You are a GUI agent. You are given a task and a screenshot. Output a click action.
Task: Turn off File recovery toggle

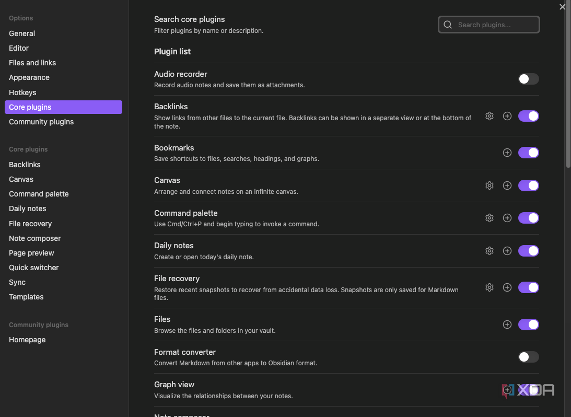point(528,287)
